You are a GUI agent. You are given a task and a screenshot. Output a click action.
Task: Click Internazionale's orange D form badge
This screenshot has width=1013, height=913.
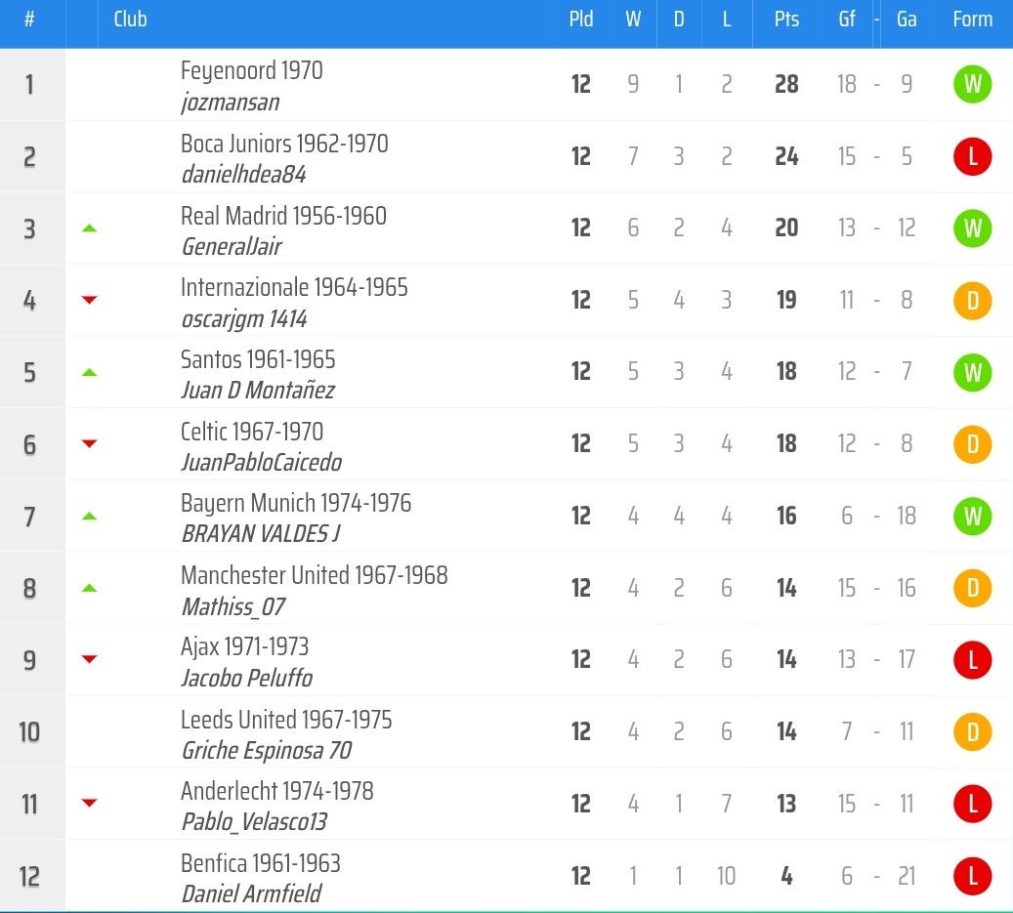(972, 300)
